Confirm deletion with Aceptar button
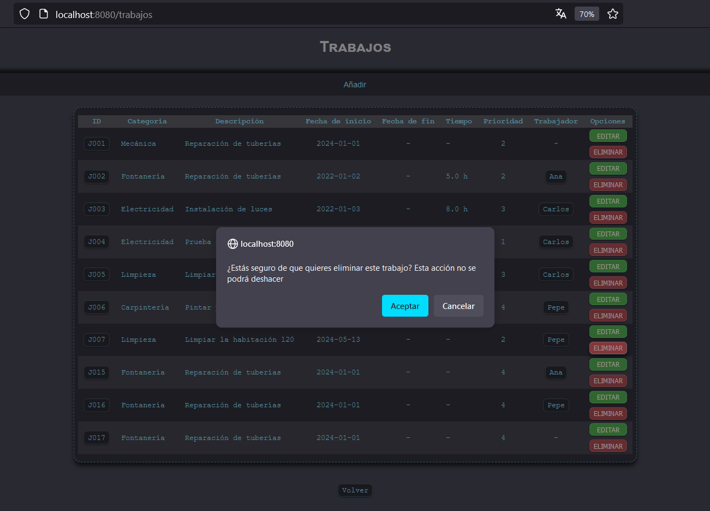The width and height of the screenshot is (710, 511). [405, 306]
